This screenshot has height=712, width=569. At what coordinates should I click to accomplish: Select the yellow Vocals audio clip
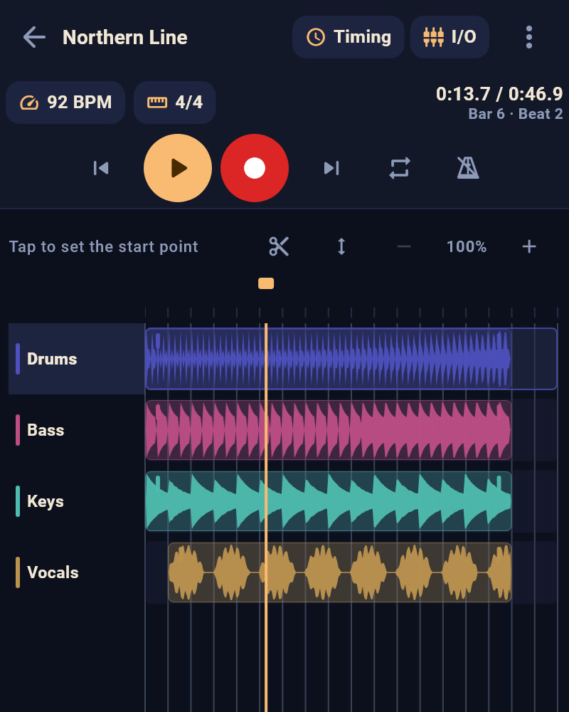coord(340,572)
